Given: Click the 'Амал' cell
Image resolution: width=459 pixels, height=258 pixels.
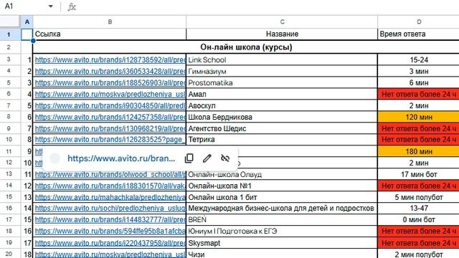Looking at the screenshot, I should [x=282, y=94].
